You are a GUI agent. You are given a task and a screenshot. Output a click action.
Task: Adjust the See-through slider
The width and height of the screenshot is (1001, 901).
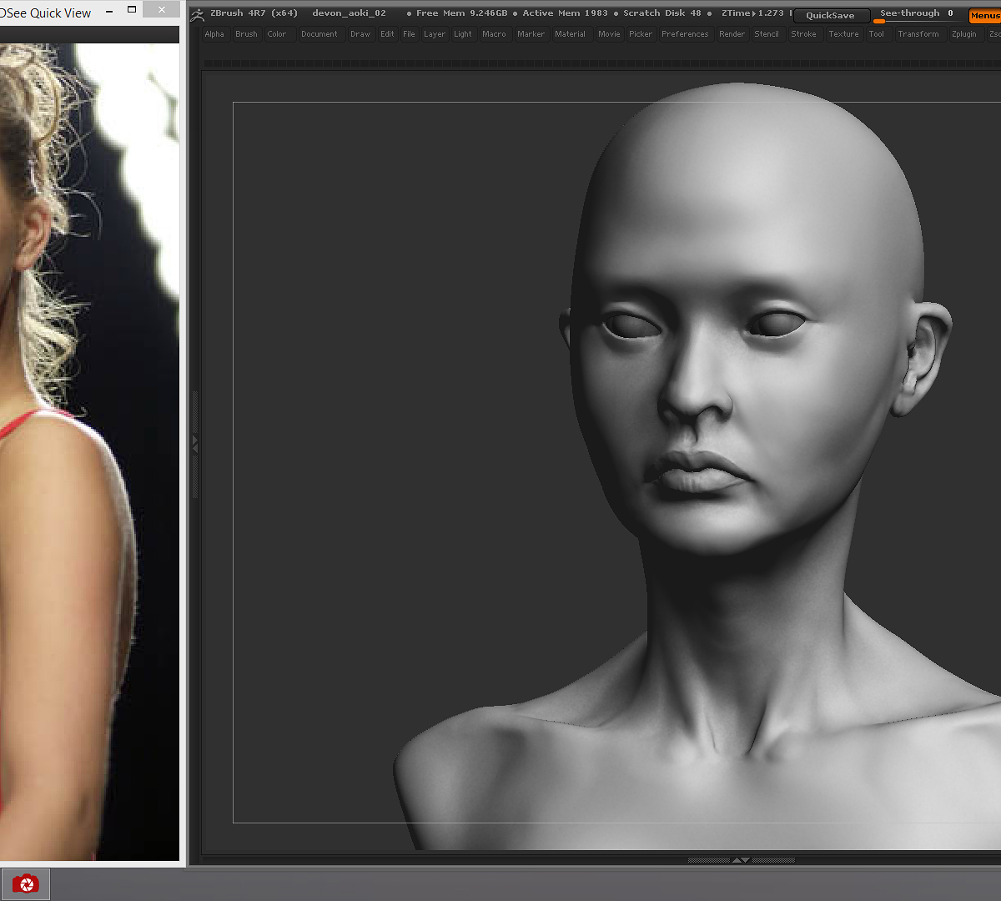[918, 14]
